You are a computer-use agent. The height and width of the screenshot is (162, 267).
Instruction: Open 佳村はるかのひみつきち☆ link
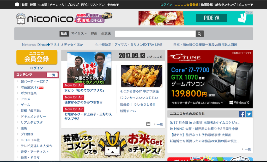click(x=83, y=102)
